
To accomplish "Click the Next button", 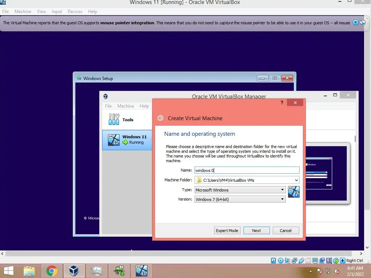I will coord(257,231).
